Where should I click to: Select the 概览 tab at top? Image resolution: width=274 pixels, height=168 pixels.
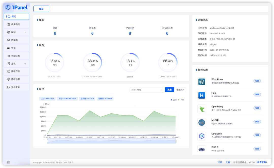coord(41,9)
